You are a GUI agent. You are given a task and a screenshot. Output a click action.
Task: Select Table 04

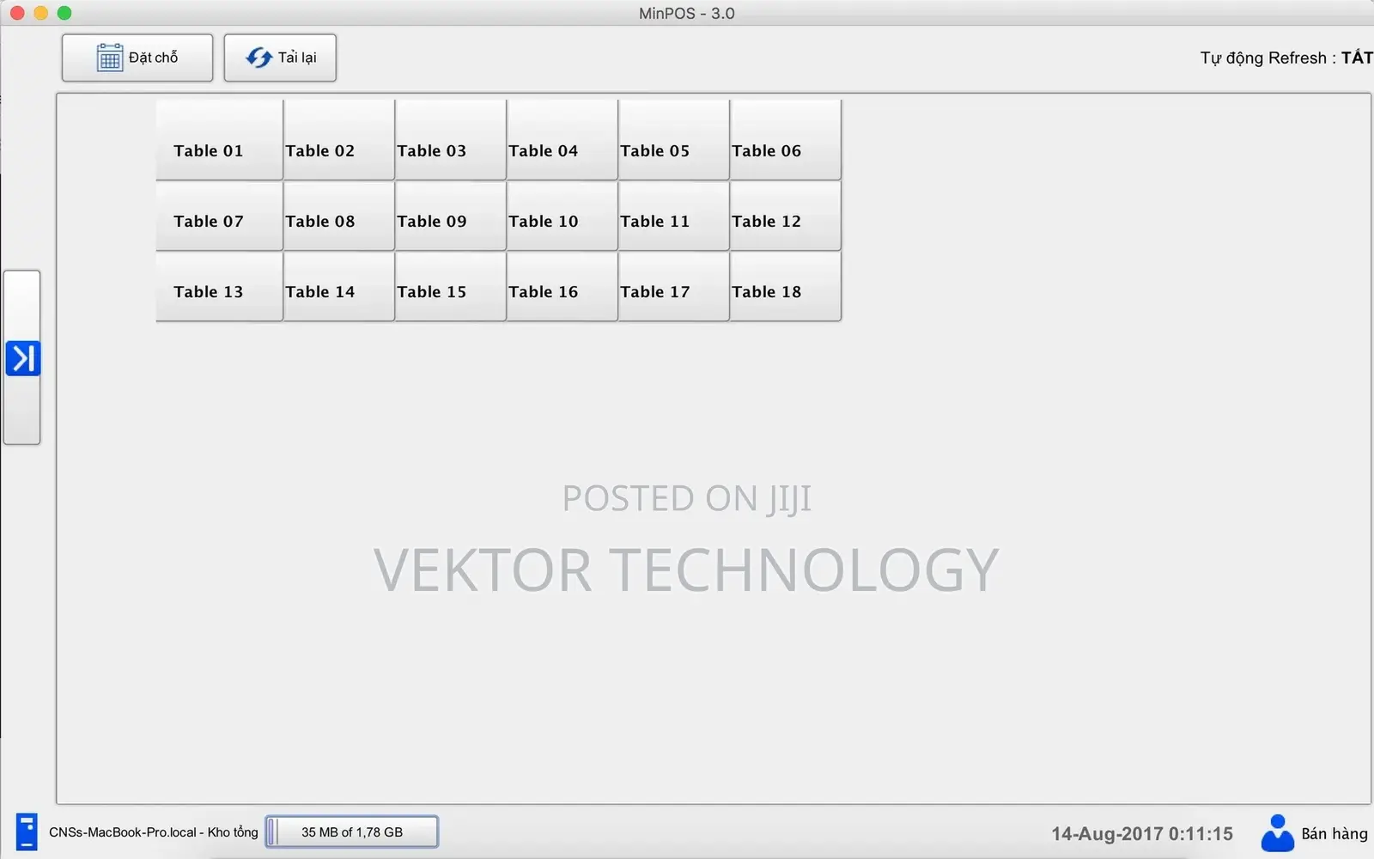[562, 140]
